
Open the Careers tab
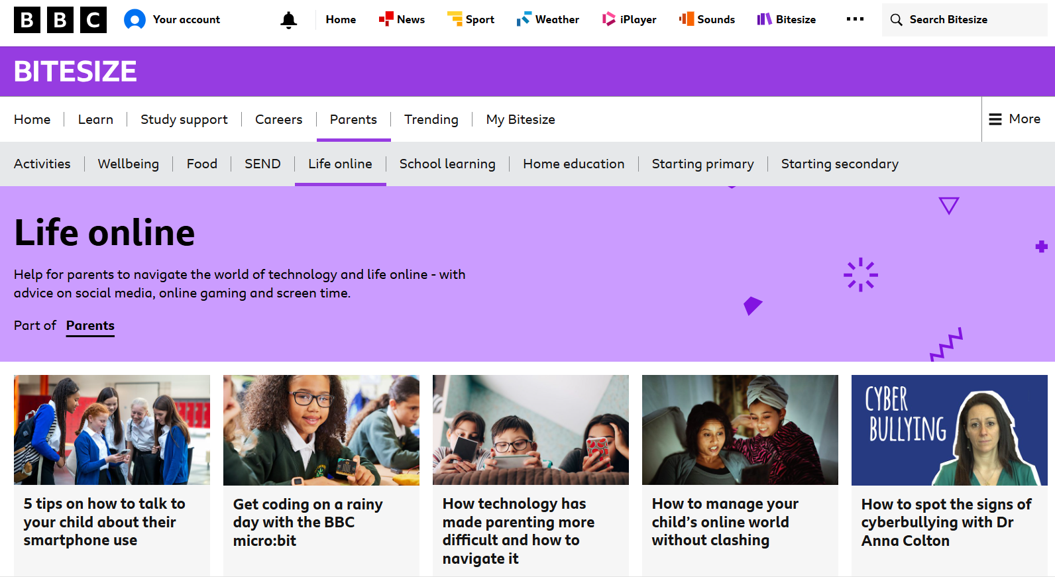278,119
